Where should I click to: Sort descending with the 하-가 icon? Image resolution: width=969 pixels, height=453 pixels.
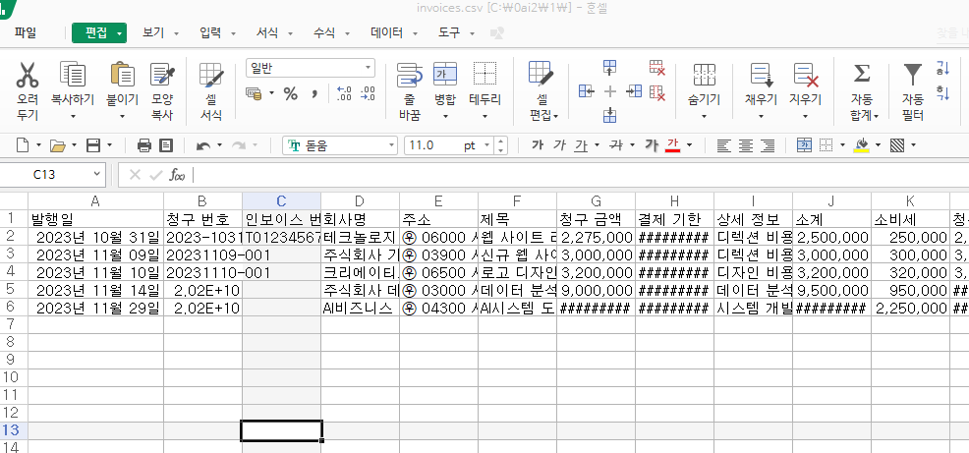(943, 93)
